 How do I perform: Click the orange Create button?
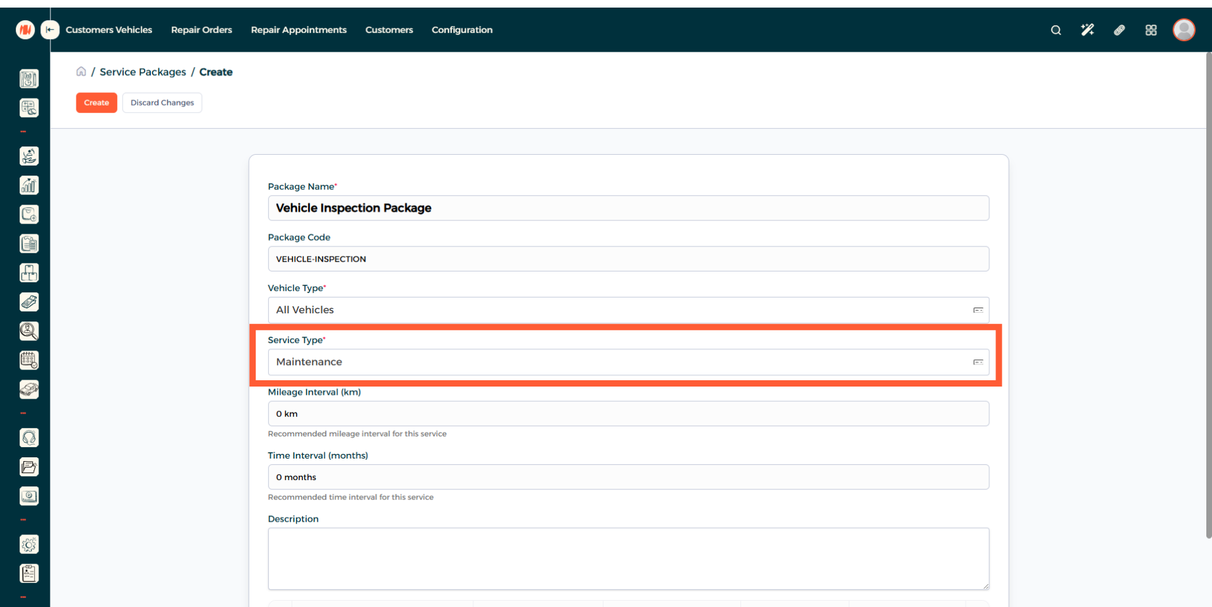[97, 103]
